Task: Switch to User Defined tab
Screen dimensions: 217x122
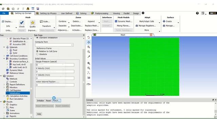Action: pos(66,13)
